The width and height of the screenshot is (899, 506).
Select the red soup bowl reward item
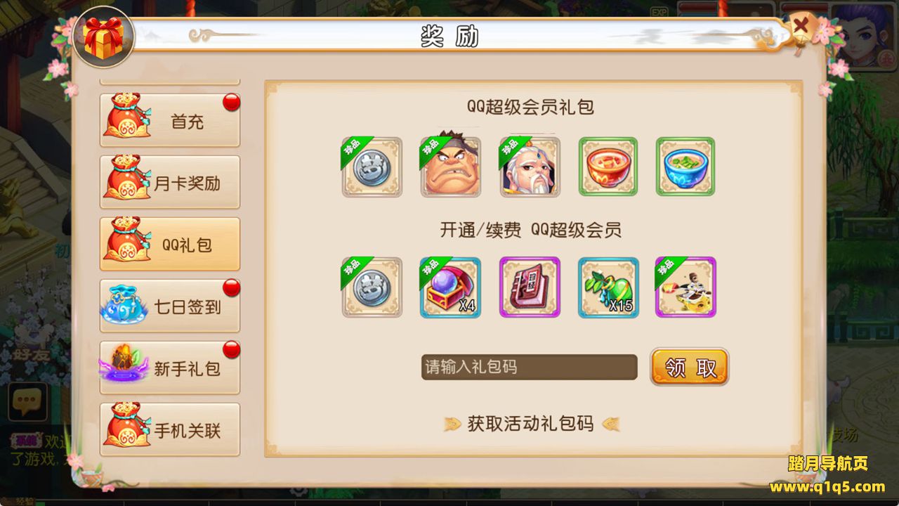click(x=608, y=167)
